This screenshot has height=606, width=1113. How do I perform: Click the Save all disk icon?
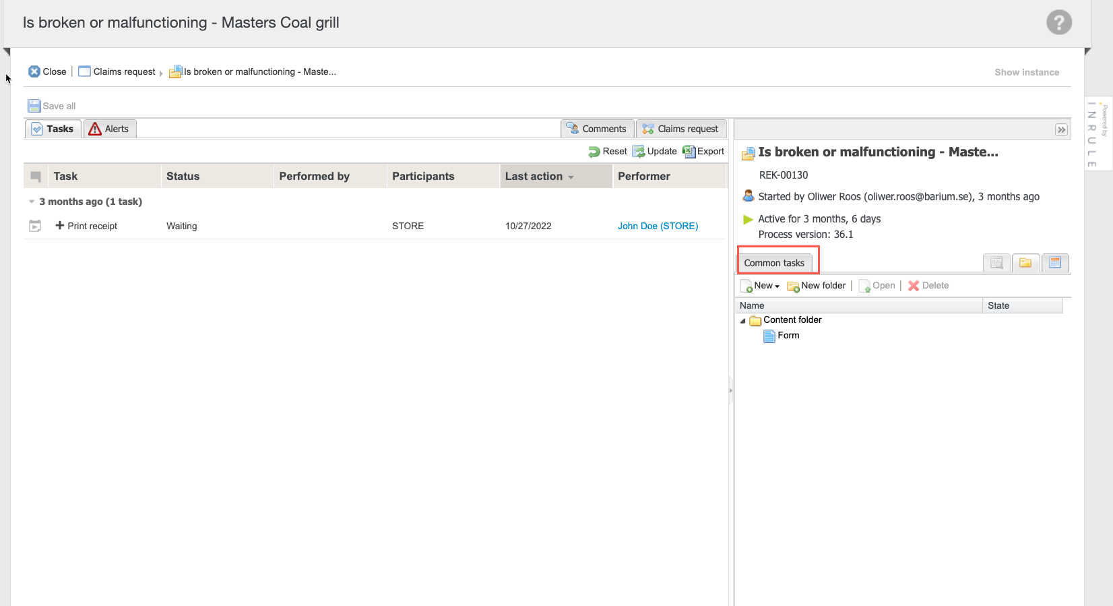pyautogui.click(x=34, y=106)
